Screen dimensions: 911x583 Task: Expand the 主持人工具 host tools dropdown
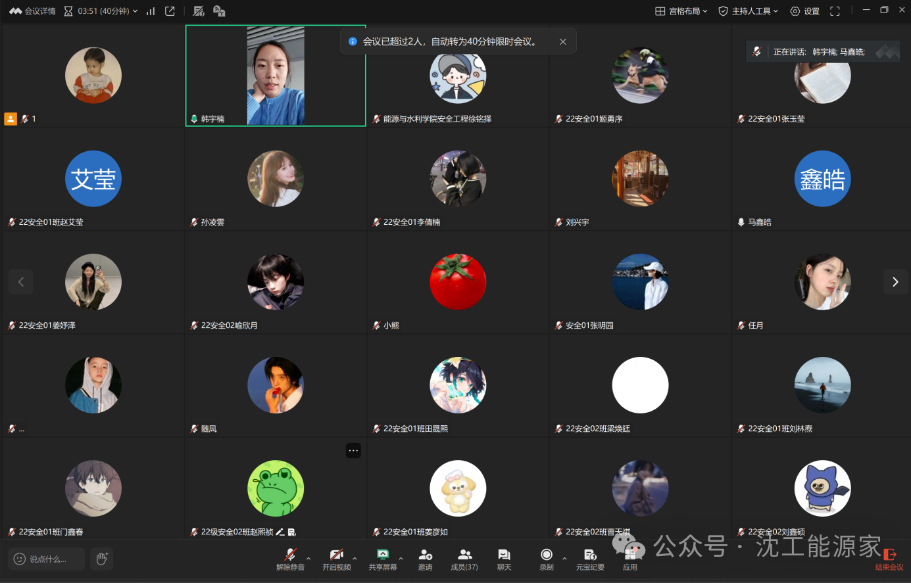748,11
